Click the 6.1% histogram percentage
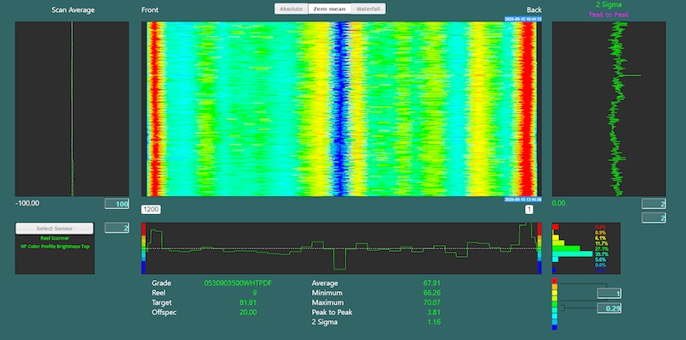686x340 pixels. 601,238
